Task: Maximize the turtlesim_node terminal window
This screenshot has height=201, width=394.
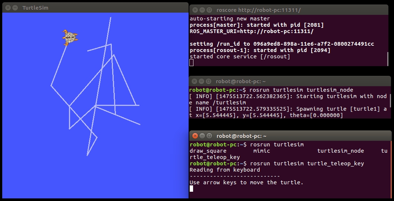Action: (x=208, y=81)
